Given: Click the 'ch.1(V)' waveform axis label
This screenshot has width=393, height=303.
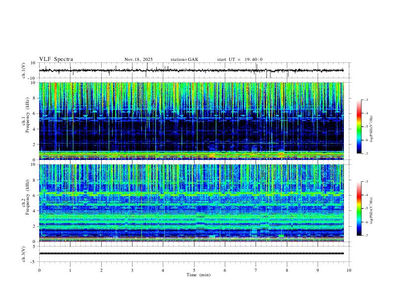Looking at the screenshot, I should click(x=24, y=70).
